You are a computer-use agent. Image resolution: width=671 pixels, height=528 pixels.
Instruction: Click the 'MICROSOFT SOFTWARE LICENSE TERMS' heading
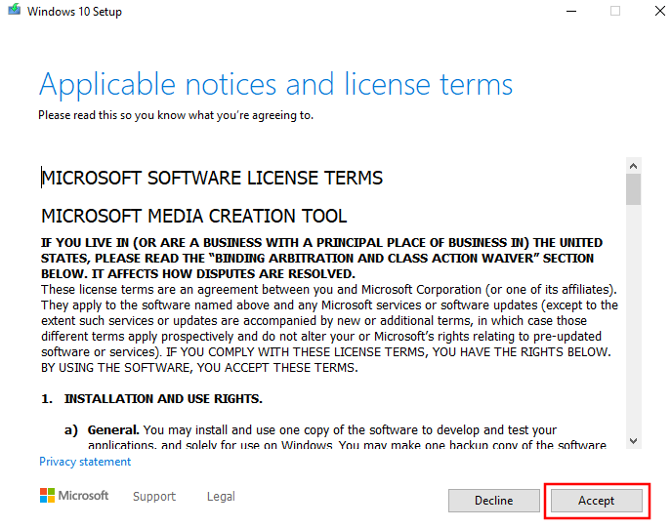coord(212,178)
